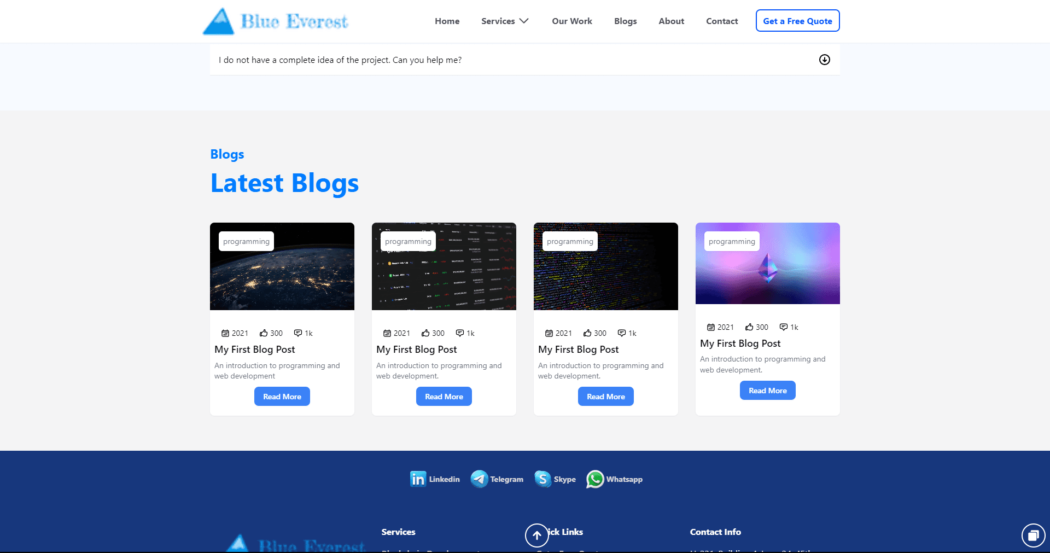Open third card's My First Blog Post title
Screen dimensions: 1050x553
(578, 350)
